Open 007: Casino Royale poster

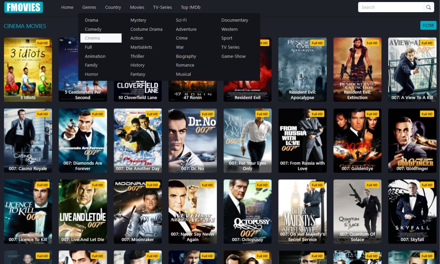(x=28, y=140)
